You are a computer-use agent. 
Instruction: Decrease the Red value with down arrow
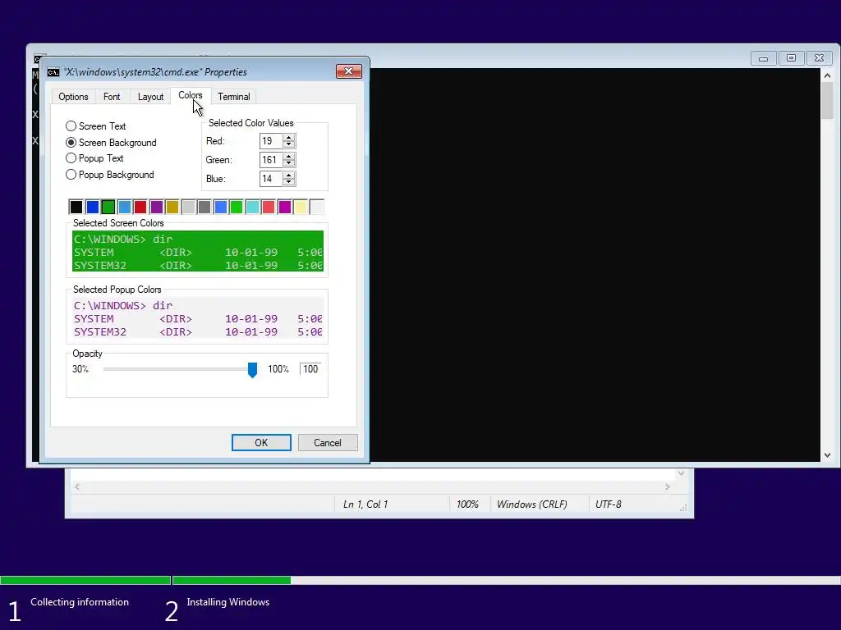point(289,144)
